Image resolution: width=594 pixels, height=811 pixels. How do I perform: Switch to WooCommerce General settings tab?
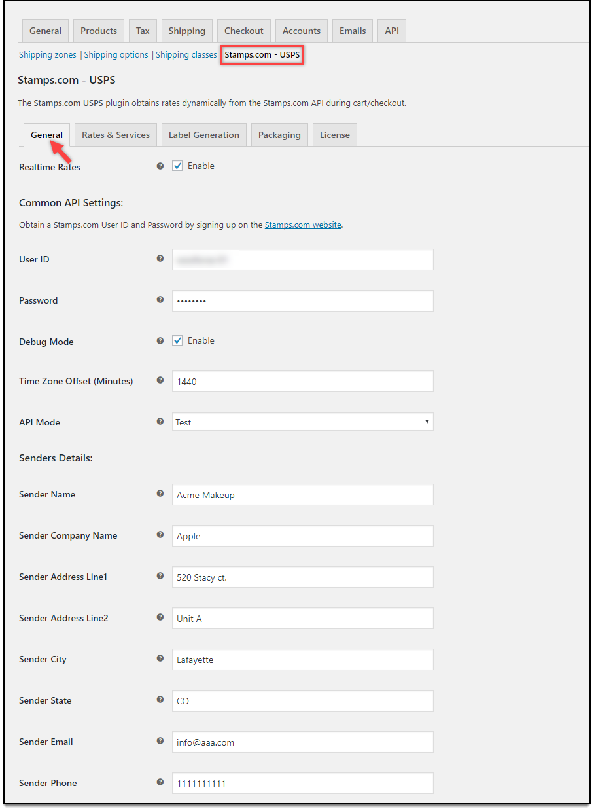(x=45, y=31)
